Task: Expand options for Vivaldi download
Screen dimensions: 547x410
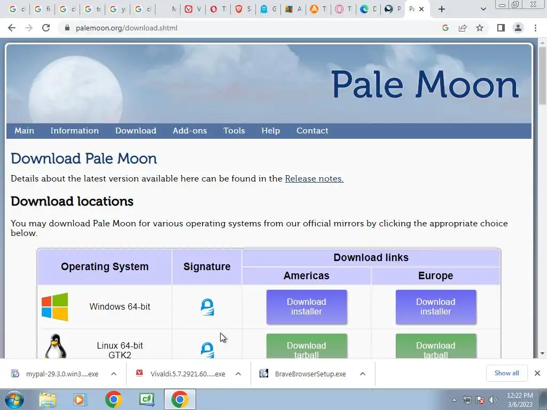Action: click(x=238, y=374)
